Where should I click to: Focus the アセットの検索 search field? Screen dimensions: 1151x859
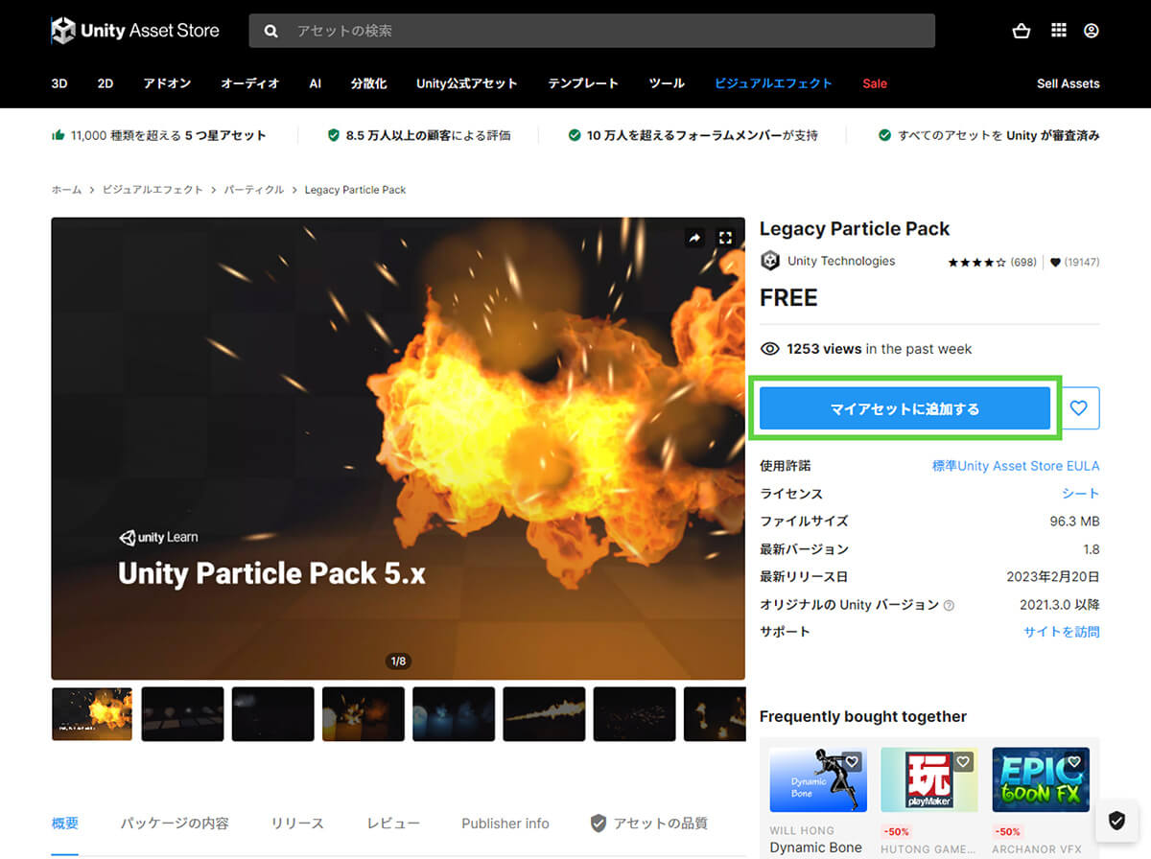[592, 31]
